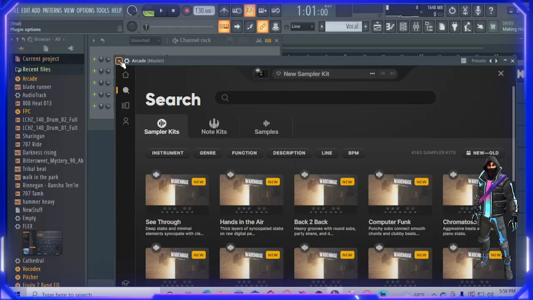
Task: Open the Line snap dropdown
Action: 302,27
